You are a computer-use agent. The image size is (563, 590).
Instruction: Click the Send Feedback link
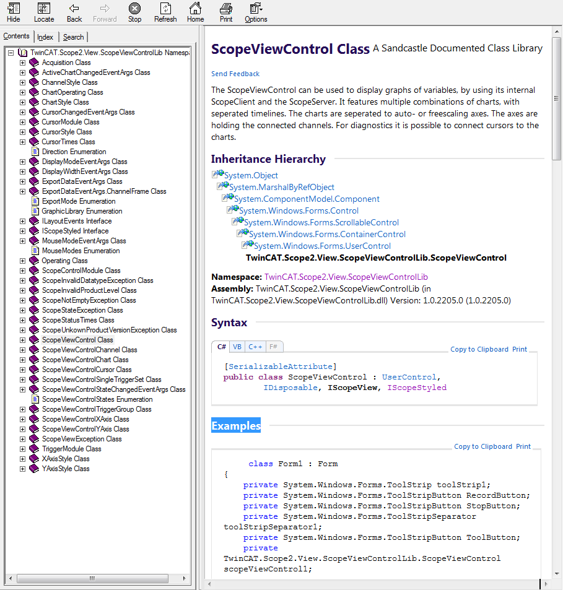[235, 74]
